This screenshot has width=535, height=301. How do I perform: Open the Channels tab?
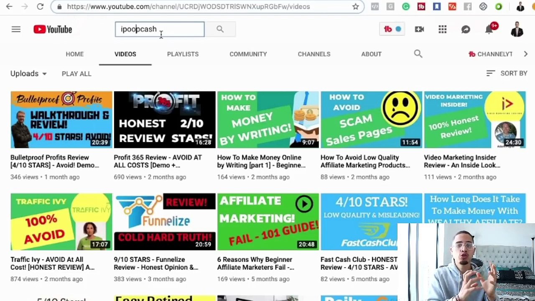coord(314,54)
